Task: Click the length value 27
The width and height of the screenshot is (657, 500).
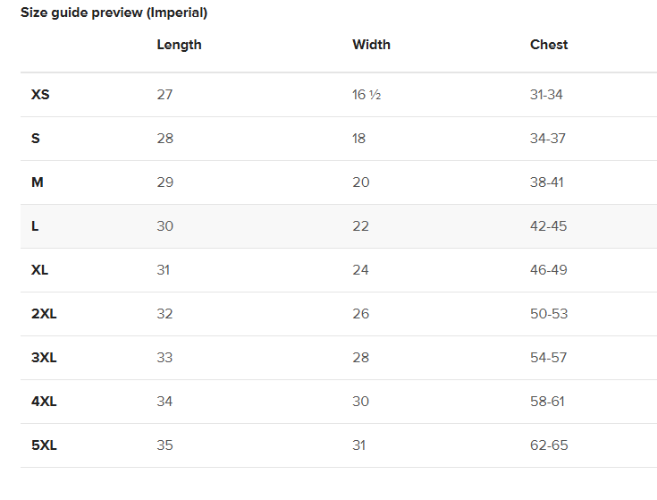Action: (164, 95)
